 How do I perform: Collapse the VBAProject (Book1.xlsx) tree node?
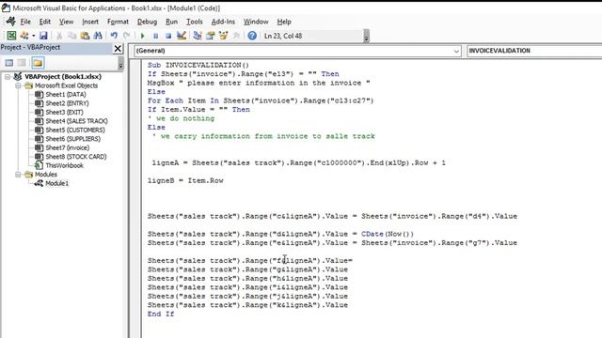click(8, 77)
